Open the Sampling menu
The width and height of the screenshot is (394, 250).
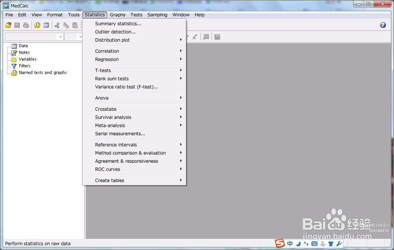pyautogui.click(x=157, y=15)
